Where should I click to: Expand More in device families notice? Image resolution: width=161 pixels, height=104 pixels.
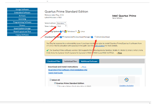click(120, 53)
